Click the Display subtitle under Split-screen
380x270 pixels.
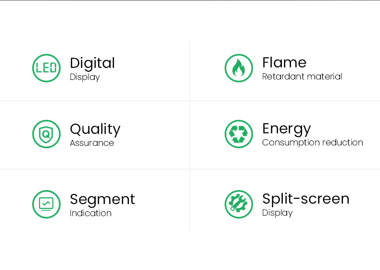click(278, 213)
